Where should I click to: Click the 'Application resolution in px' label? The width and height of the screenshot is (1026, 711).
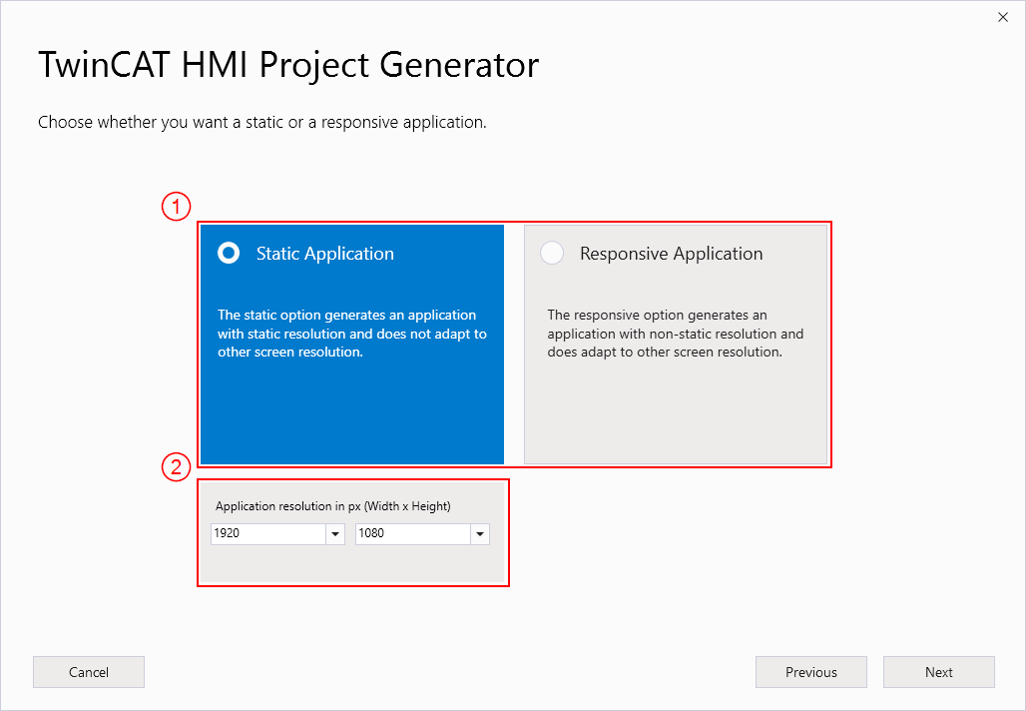pos(333,506)
